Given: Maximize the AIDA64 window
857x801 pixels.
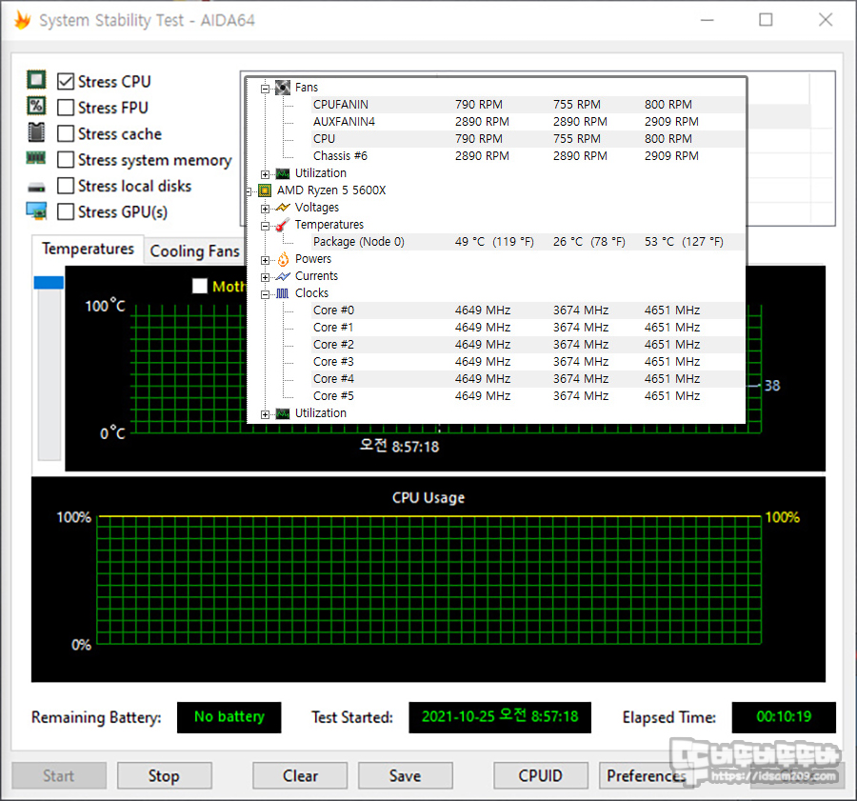Looking at the screenshot, I should [766, 20].
